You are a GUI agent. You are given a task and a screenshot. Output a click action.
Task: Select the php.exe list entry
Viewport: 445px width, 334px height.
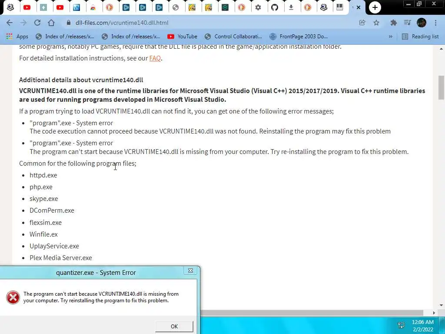point(41,187)
